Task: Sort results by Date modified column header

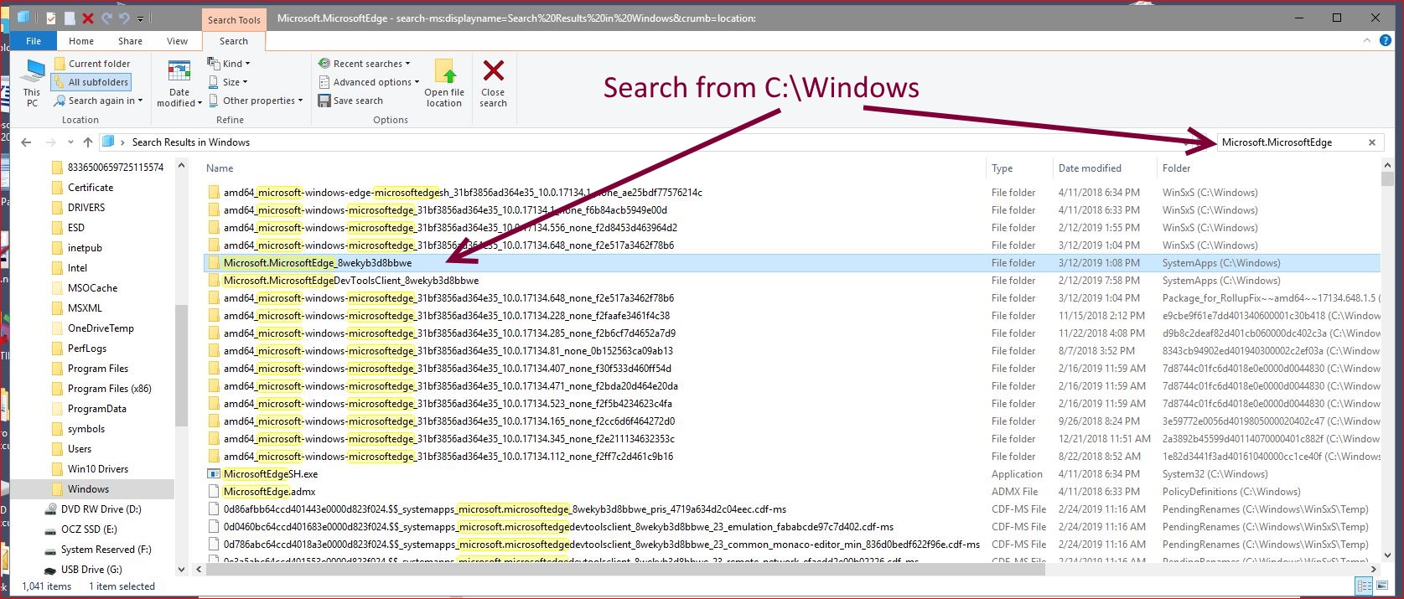Action: point(1090,168)
